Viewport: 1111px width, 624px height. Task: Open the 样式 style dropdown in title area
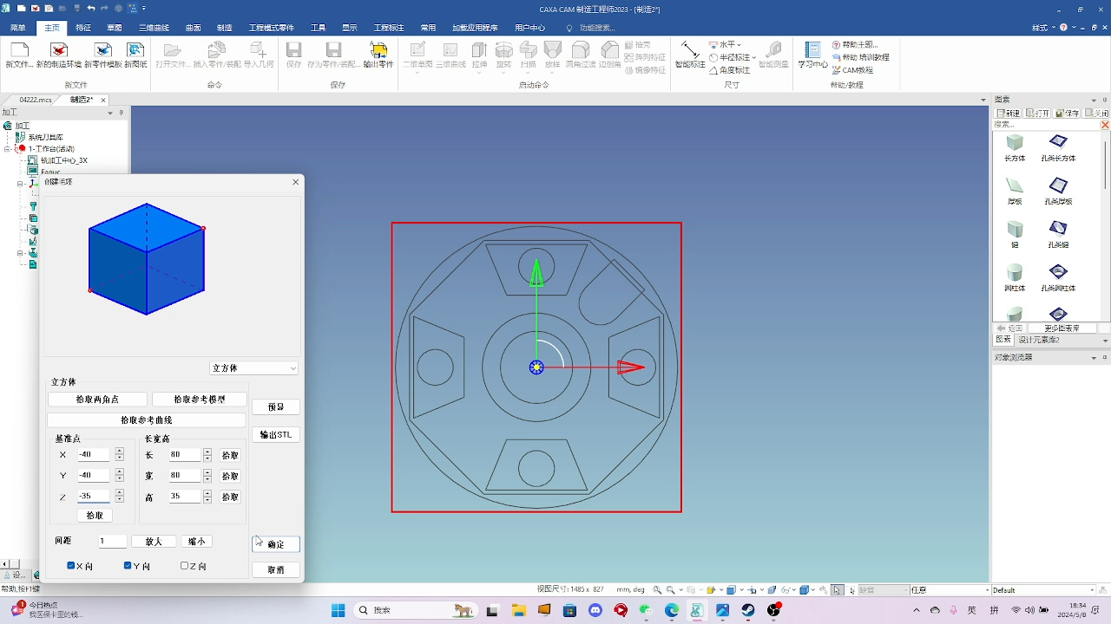click(1042, 28)
